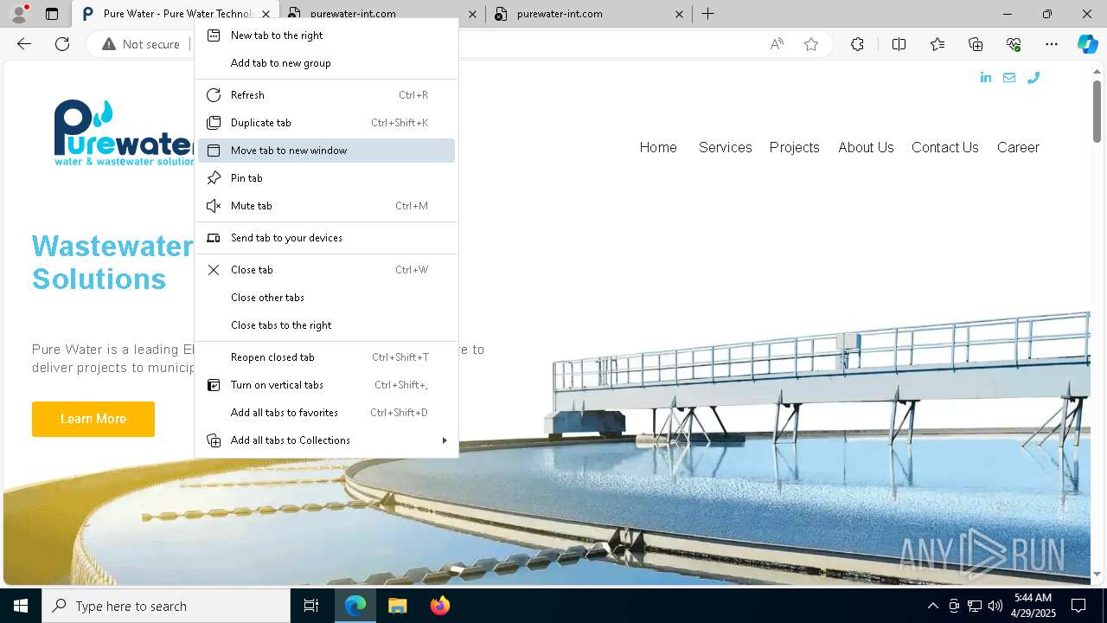Select Refresh in context menu
The height and width of the screenshot is (623, 1107).
326,95
